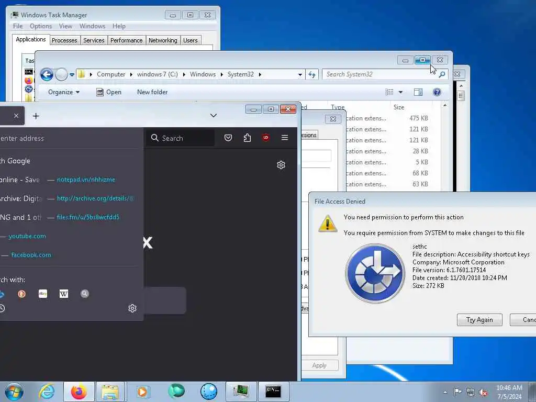Expand breadcrumb arrow after Computer
This screenshot has height=402, width=536.
(131, 74)
